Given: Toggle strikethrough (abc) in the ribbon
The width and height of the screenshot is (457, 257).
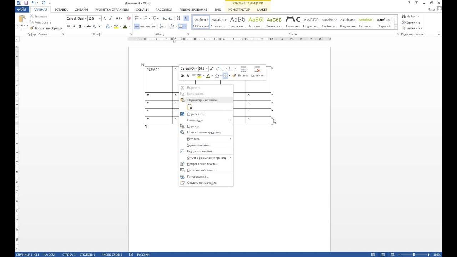Looking at the screenshot, I should pyautogui.click(x=89, y=26).
